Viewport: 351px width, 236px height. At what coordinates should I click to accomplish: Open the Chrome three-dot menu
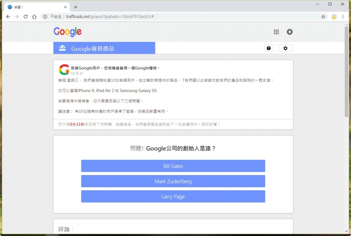pyautogui.click(x=343, y=17)
